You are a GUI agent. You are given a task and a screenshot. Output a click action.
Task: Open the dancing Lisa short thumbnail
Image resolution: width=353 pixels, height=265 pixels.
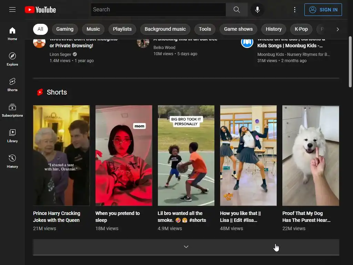(x=248, y=156)
